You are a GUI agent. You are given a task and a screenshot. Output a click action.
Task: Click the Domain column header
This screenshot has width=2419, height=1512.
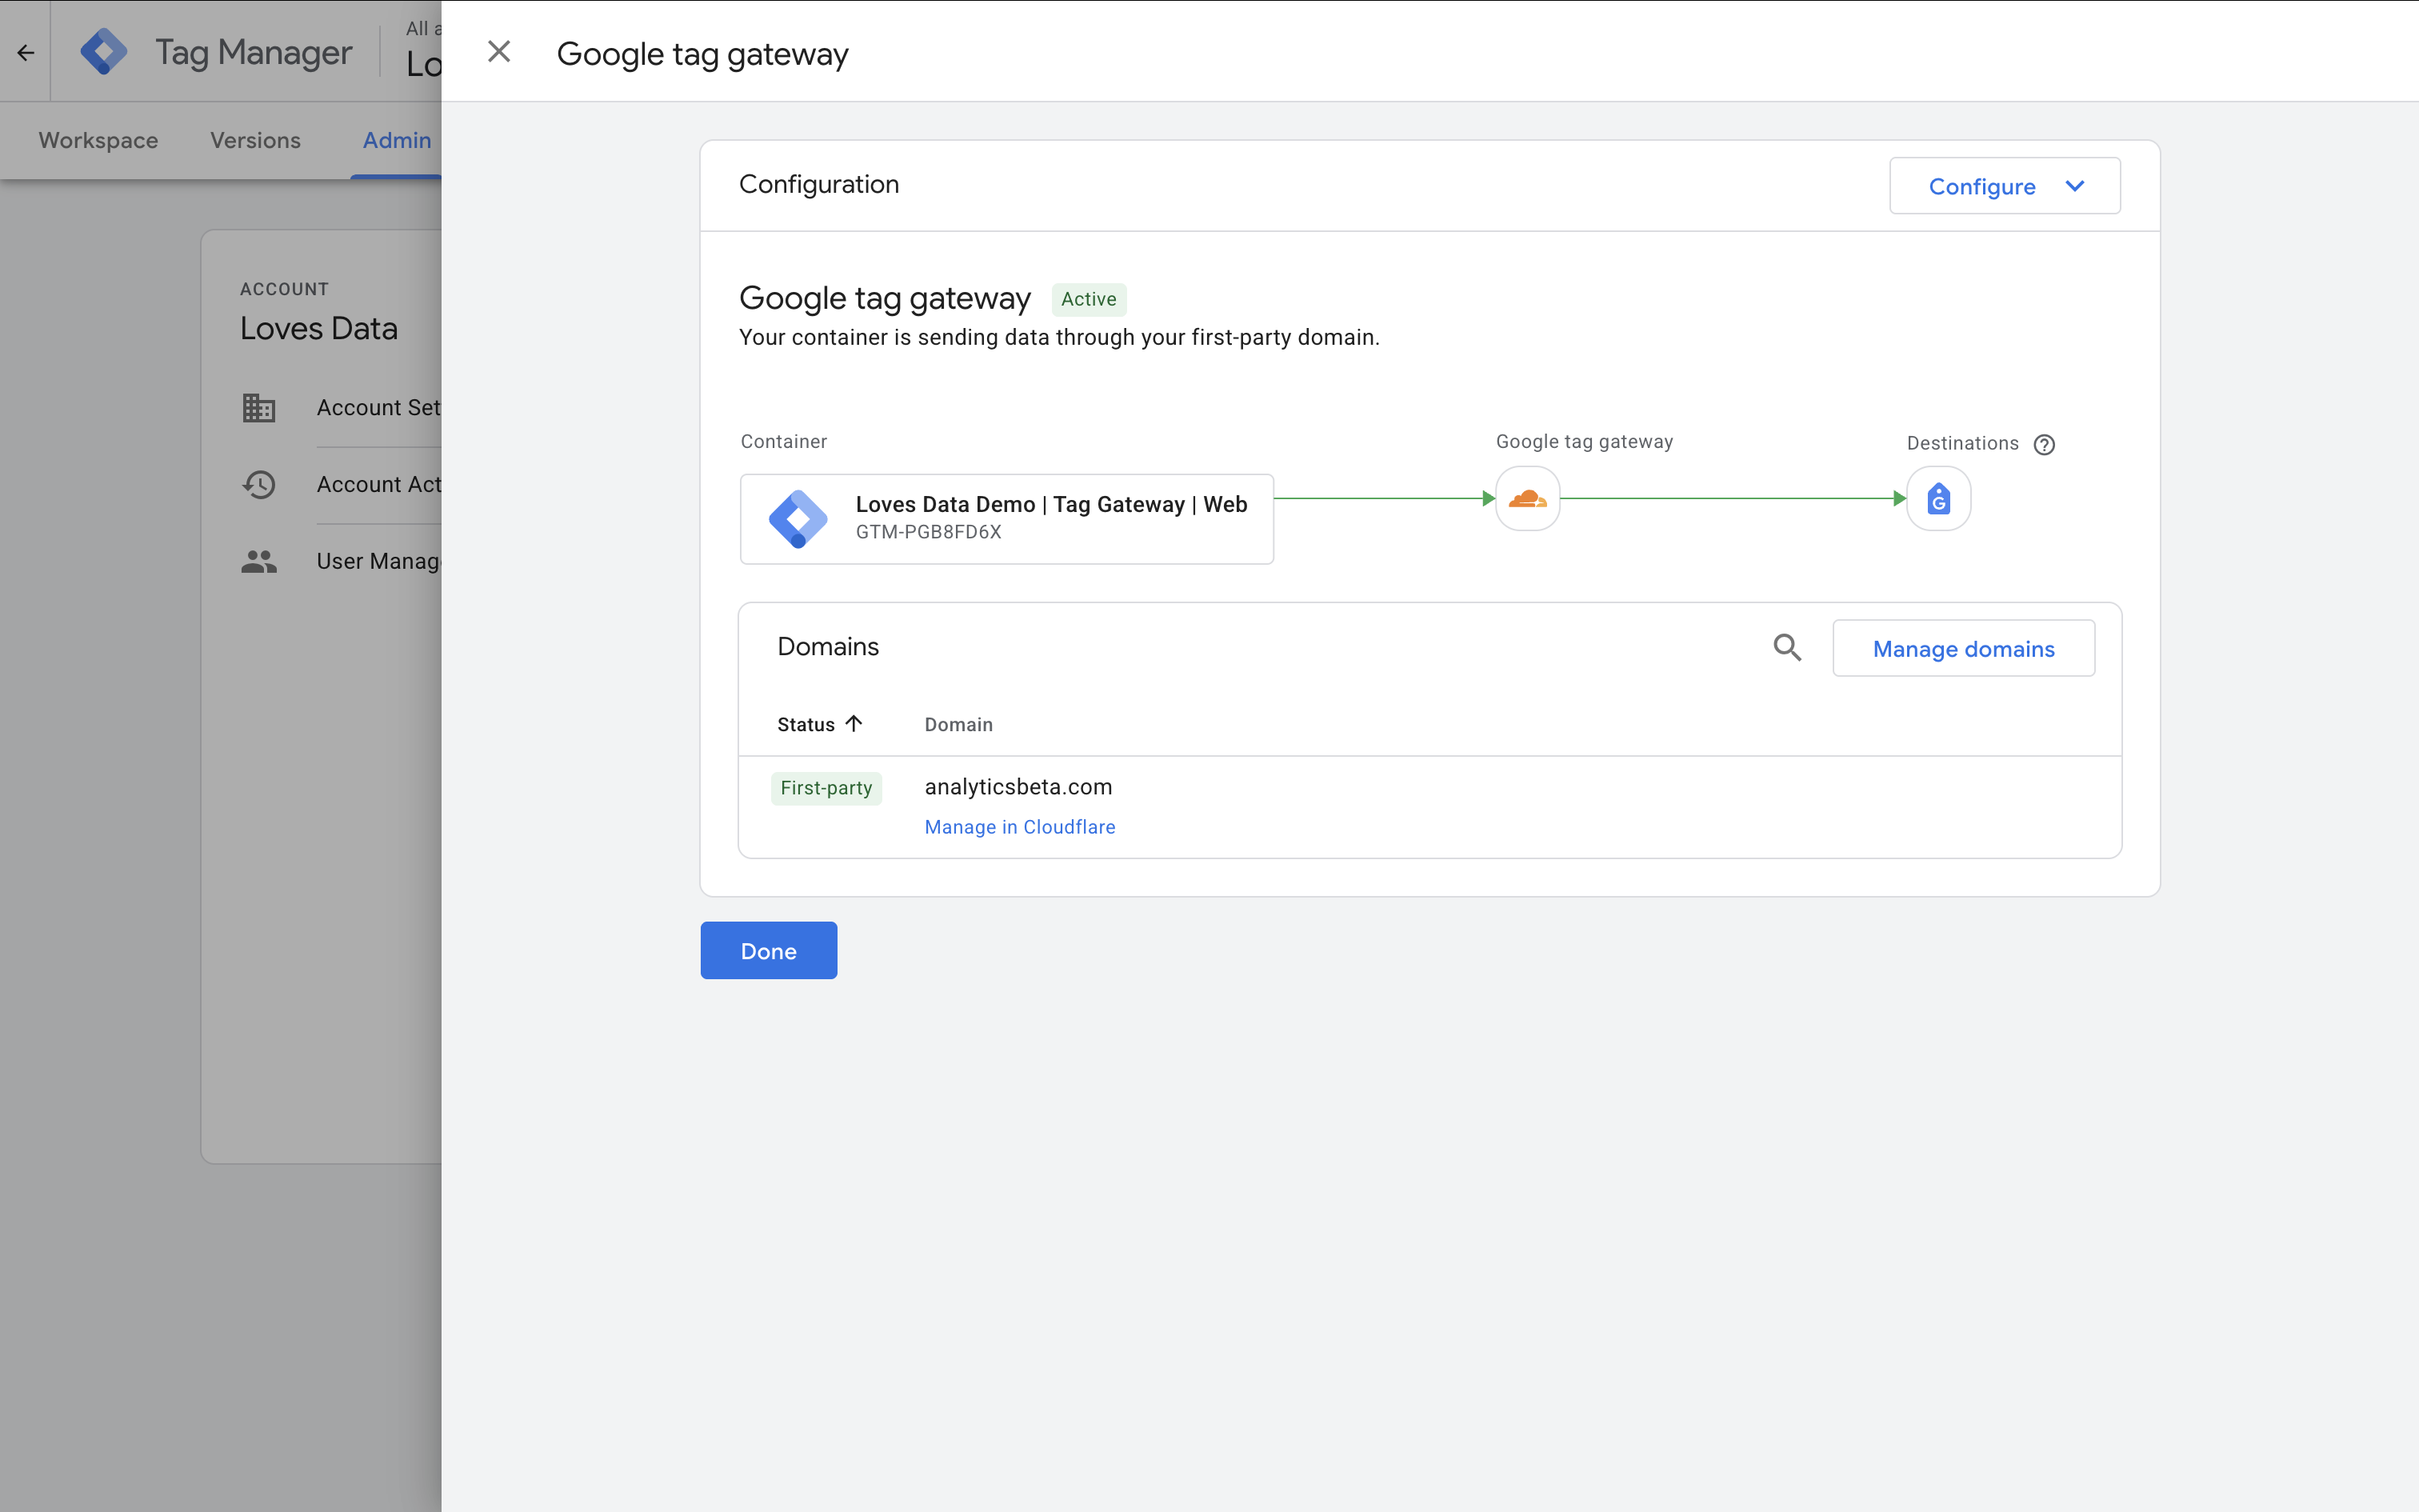(x=958, y=724)
